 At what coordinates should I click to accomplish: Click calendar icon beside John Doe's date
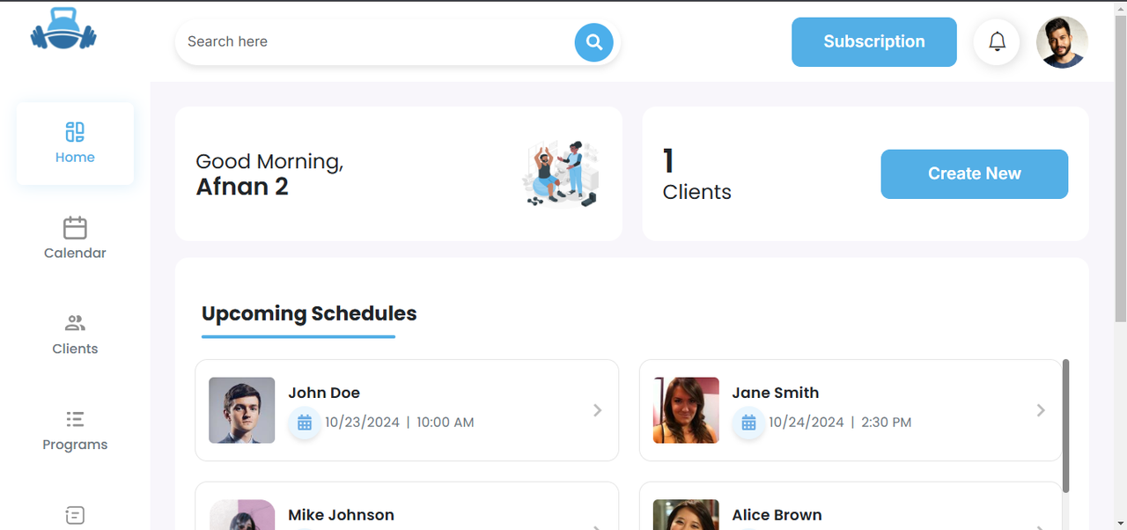(x=305, y=423)
